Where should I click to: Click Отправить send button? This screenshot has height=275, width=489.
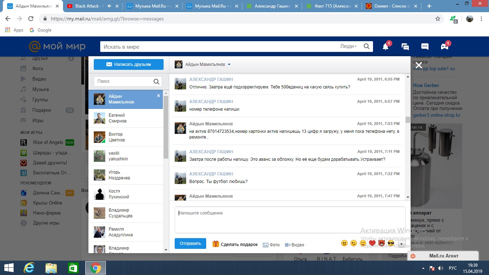(190, 243)
